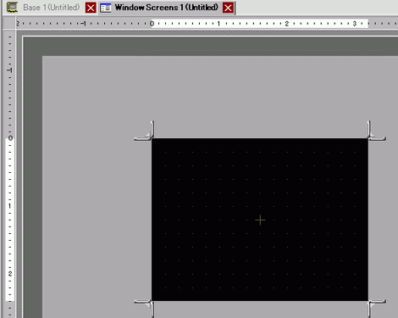The width and height of the screenshot is (398, 318).
Task: Click the bottom-left corner crop handle
Action: pyautogui.click(x=144, y=309)
